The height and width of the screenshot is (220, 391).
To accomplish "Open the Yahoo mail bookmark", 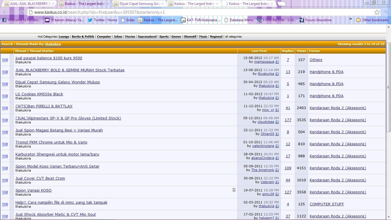I will pyautogui.click(x=64, y=20).
